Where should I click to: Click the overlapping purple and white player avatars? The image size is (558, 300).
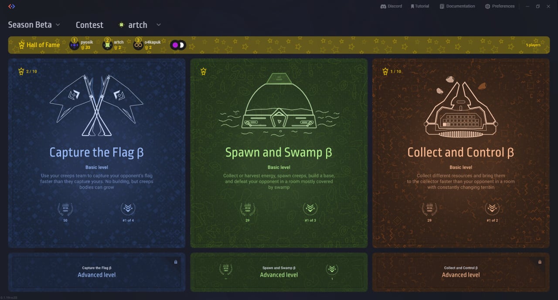coord(178,45)
